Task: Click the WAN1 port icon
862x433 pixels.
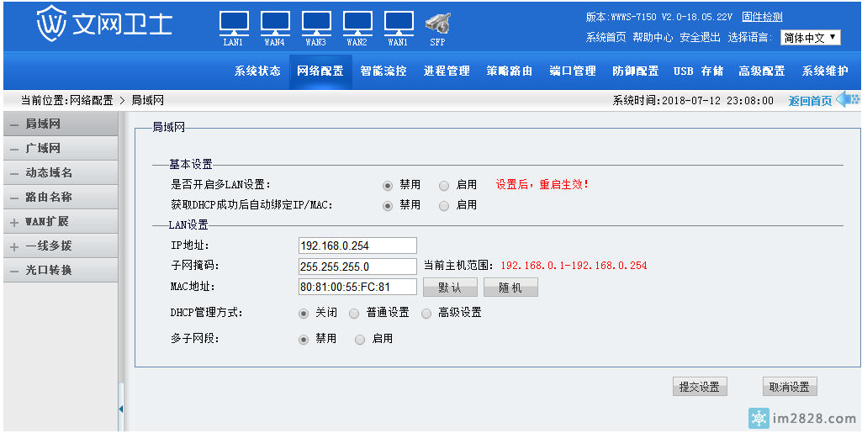Action: click(399, 24)
